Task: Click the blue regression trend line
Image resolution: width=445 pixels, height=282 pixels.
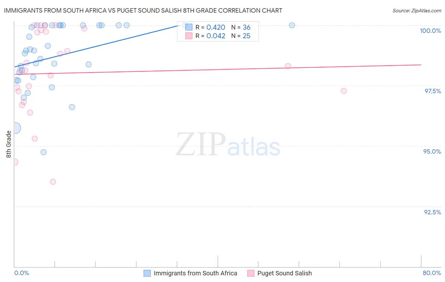Action: click(x=97, y=46)
